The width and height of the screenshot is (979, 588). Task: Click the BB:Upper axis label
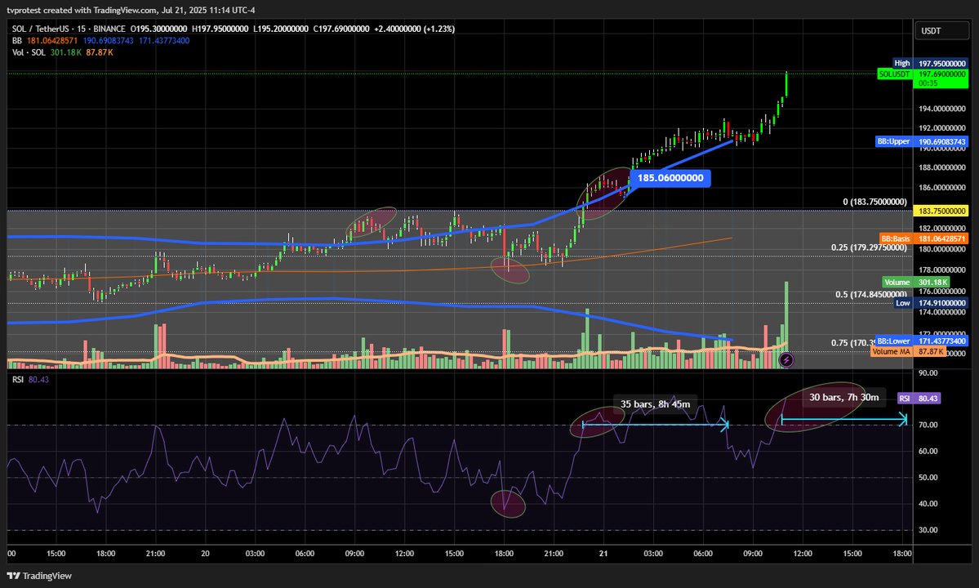(x=922, y=142)
